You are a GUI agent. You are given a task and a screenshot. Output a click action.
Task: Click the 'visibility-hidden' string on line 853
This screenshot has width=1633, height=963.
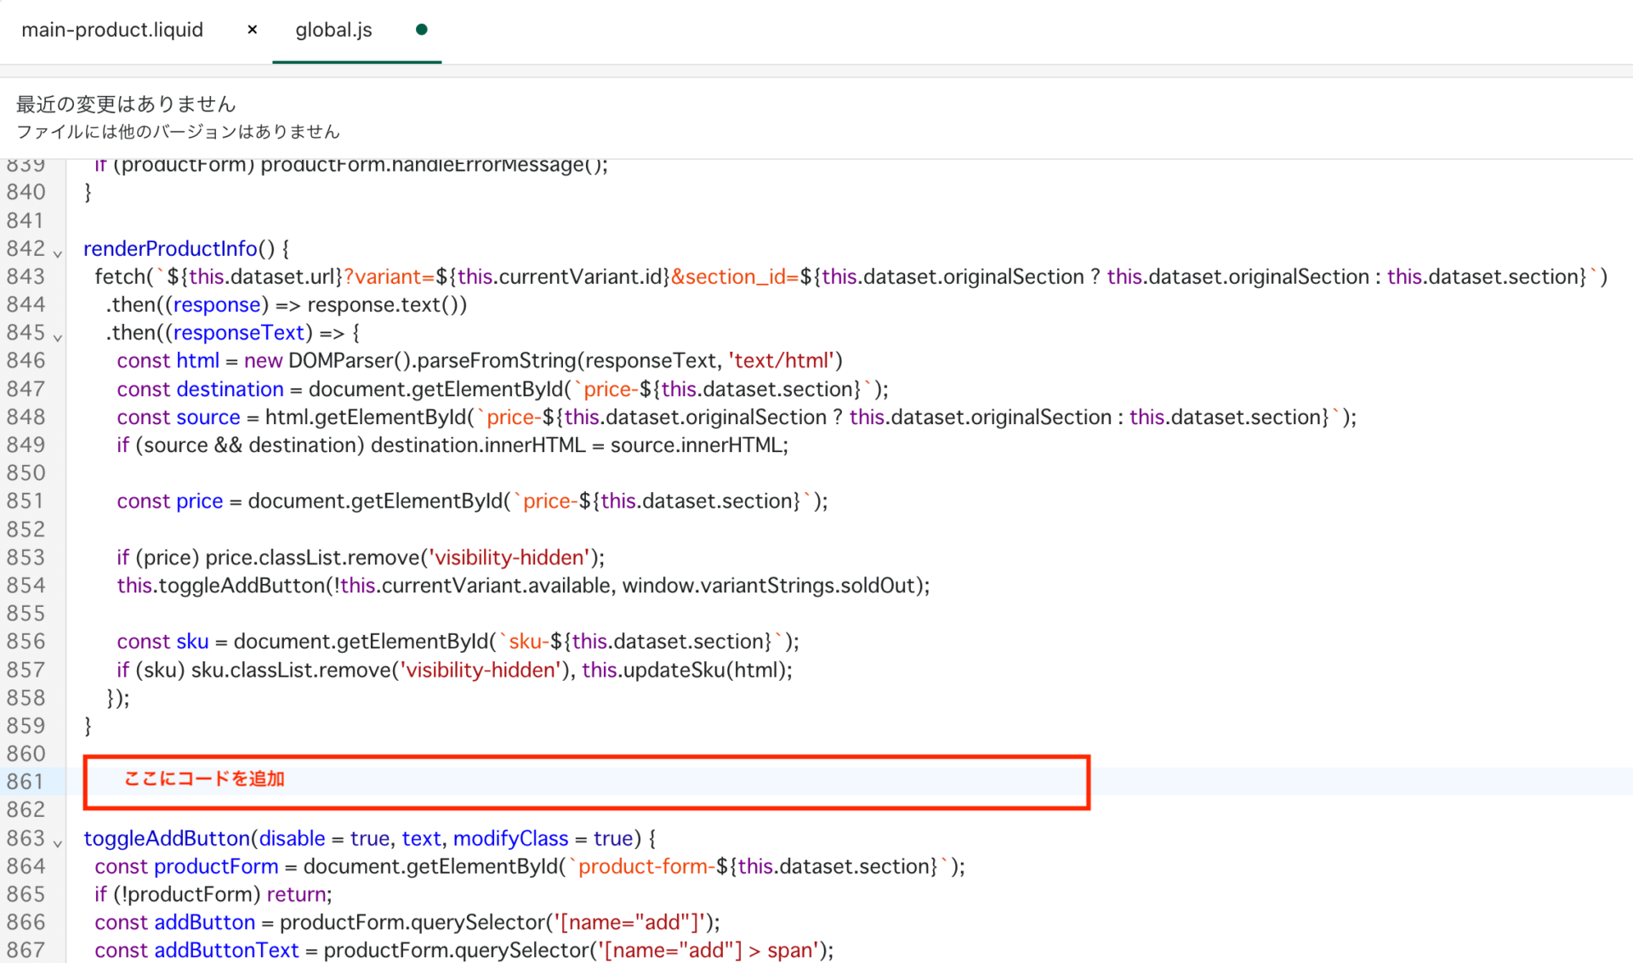[509, 558]
